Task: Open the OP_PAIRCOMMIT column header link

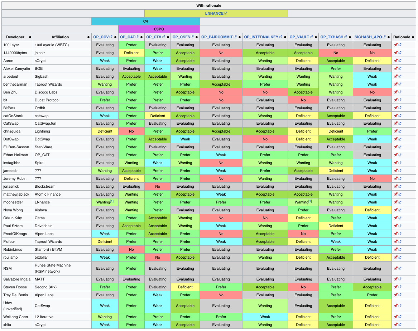Action: click(x=219, y=37)
